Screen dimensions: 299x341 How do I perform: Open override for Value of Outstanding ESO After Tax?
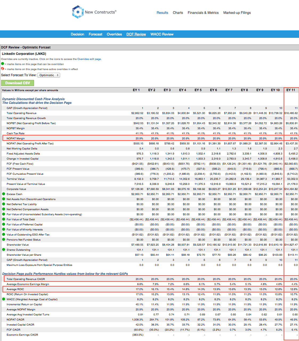(x=4, y=234)
